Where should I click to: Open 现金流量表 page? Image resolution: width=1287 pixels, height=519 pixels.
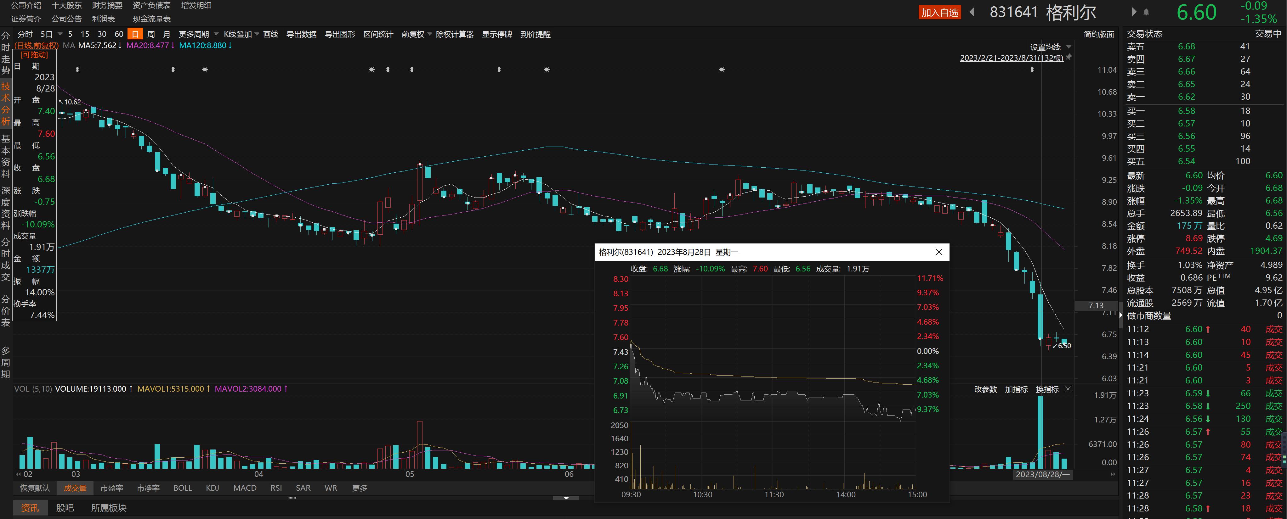tap(151, 19)
